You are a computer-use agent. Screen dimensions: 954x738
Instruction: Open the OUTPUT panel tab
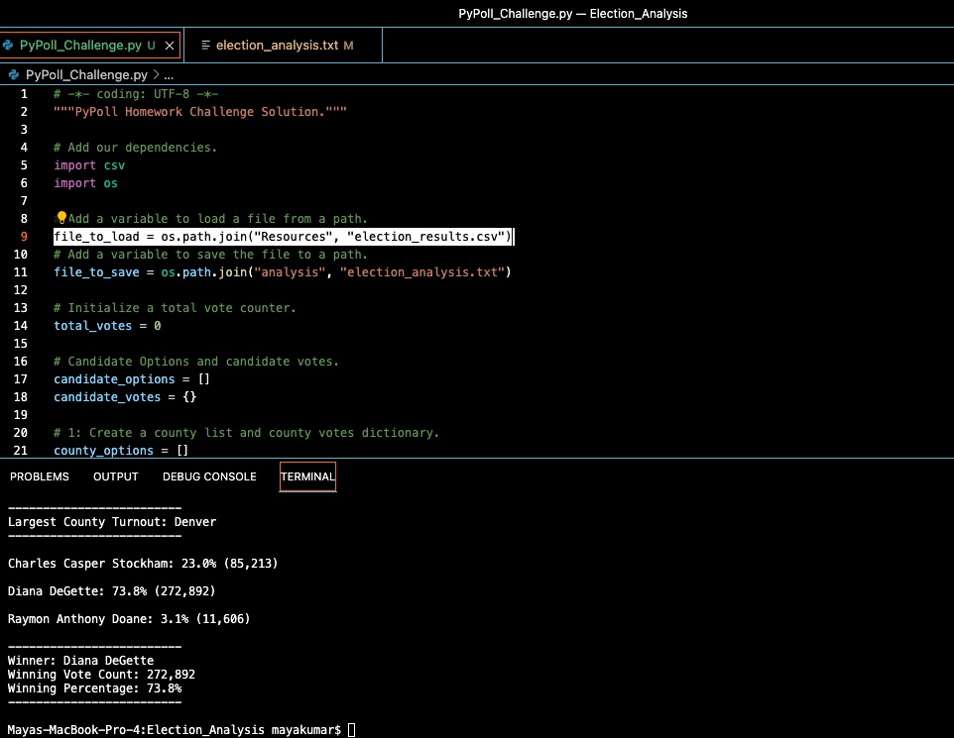pos(116,476)
